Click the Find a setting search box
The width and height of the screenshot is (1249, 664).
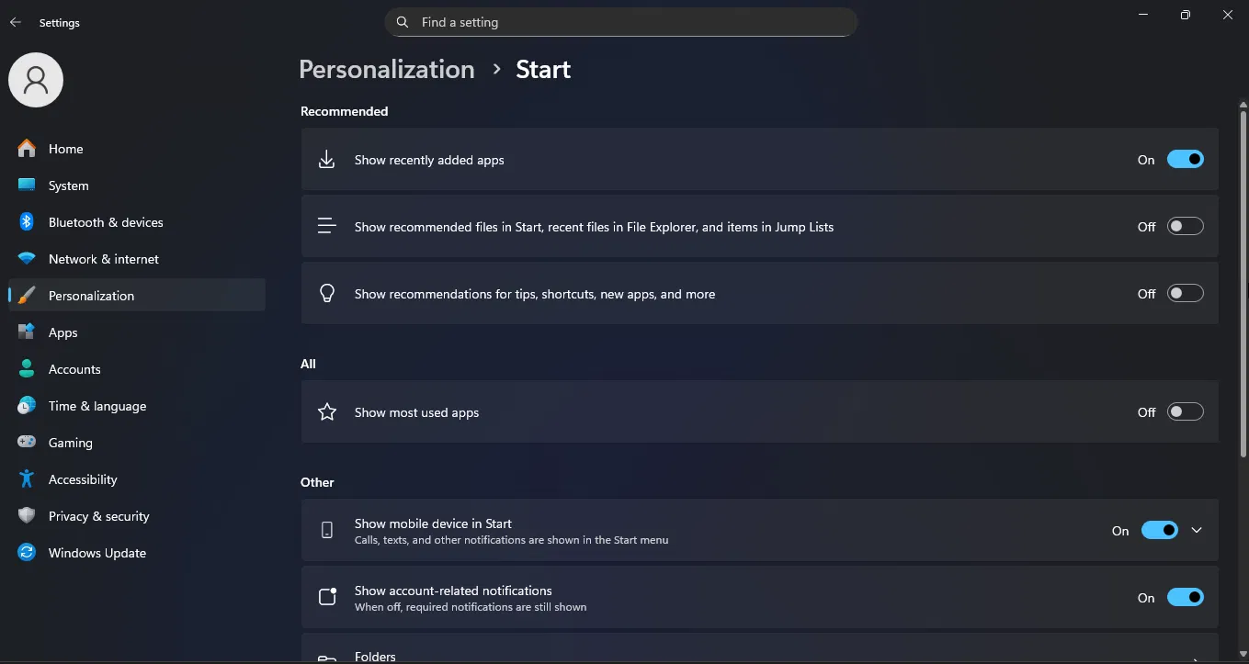[x=620, y=22]
